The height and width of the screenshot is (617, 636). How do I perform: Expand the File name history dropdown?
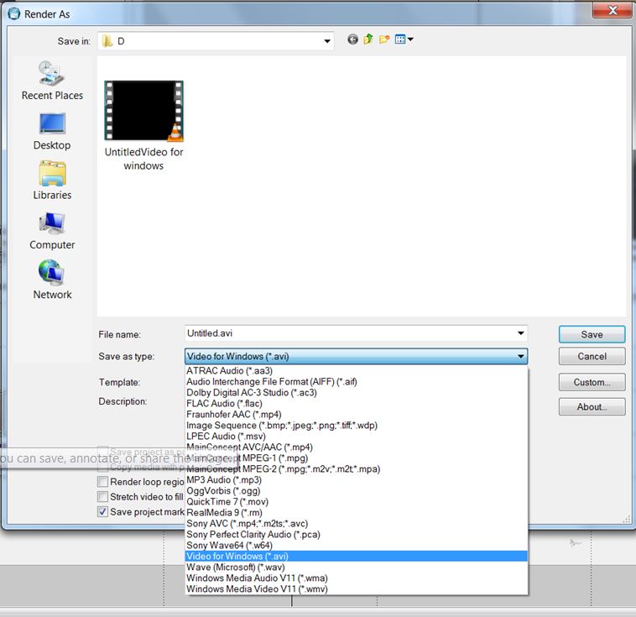[x=521, y=333]
